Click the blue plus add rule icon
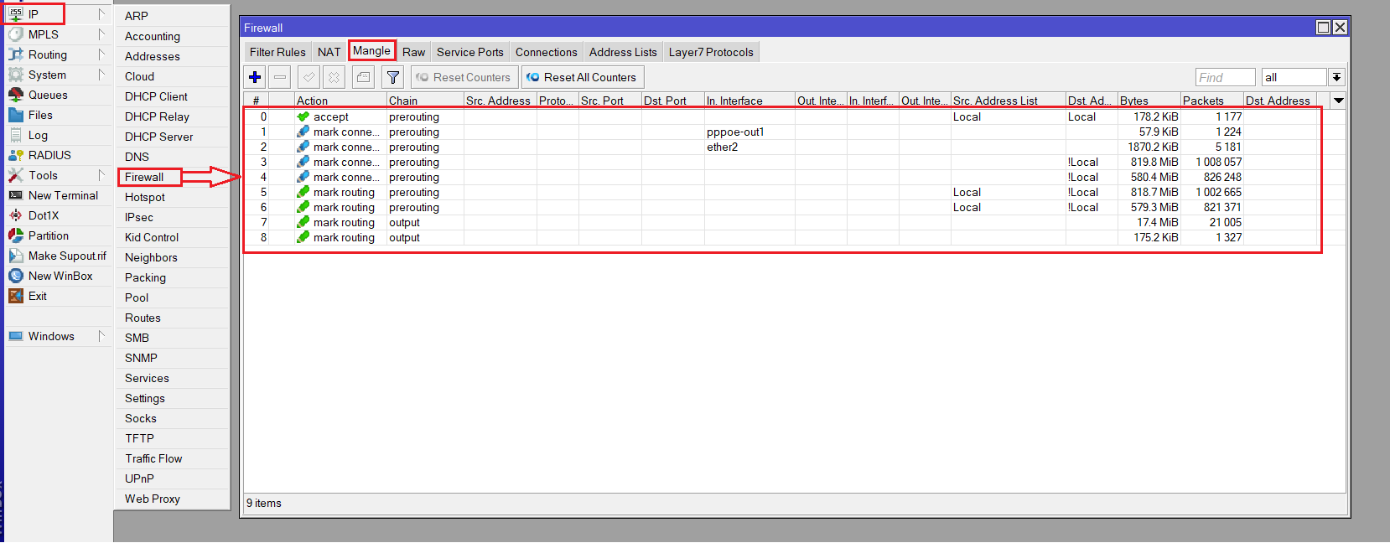Screen dimensions: 1390x543 coord(255,78)
